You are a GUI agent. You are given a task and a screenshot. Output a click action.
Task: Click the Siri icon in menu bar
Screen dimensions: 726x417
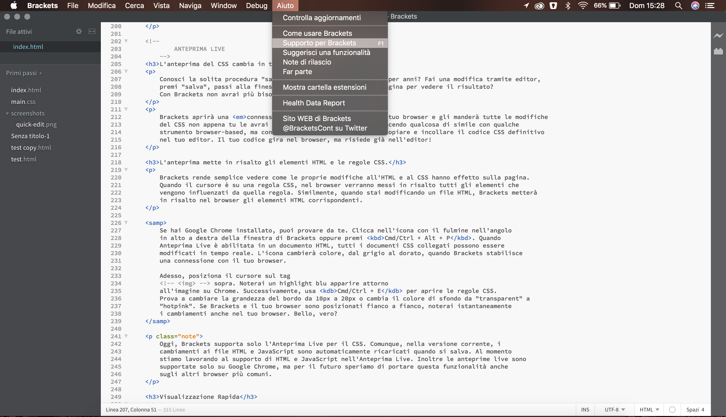pyautogui.click(x=695, y=6)
